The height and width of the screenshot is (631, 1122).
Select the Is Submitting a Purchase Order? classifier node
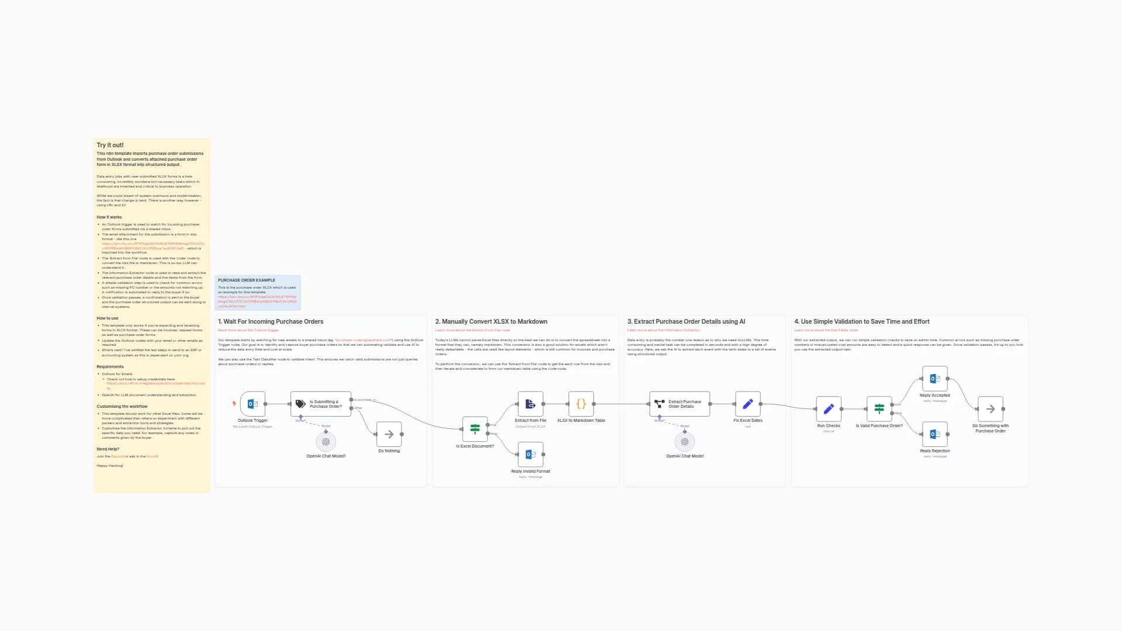(321, 404)
